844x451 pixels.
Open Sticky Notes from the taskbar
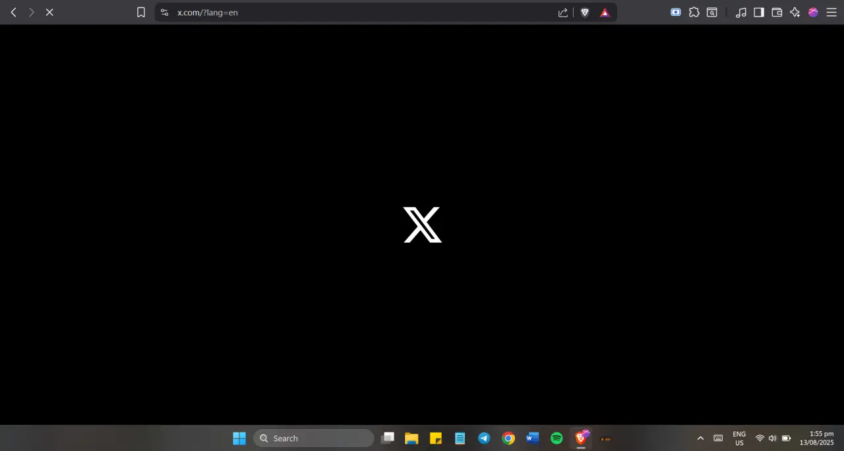[x=436, y=438]
